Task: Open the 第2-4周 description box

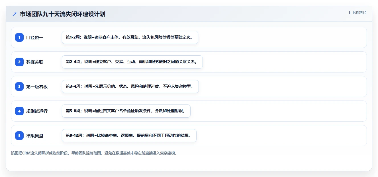Action: point(132,62)
